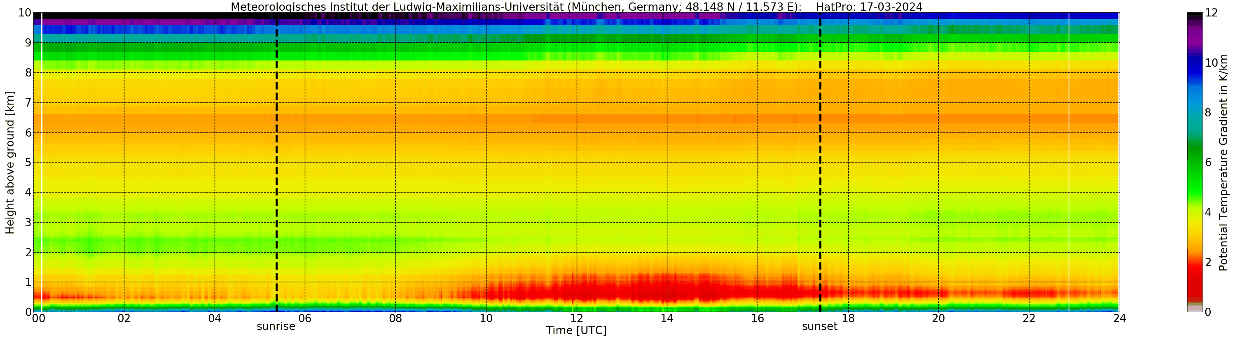Viewport: 1242px width, 339px height.
Task: Click the colorbar tick label '2'
Action: point(1208,262)
